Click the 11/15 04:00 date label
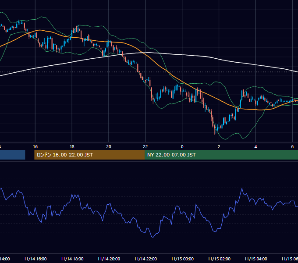The height and width of the screenshot is (263, 298). (x=256, y=259)
